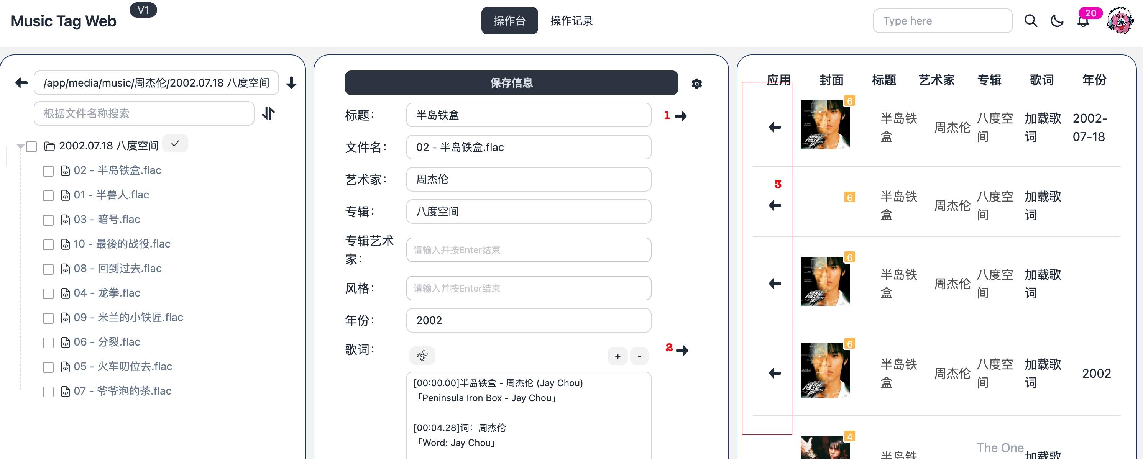Image resolution: width=1143 pixels, height=459 pixels.
Task: Open notifications bell with 20 badge
Action: [1083, 21]
